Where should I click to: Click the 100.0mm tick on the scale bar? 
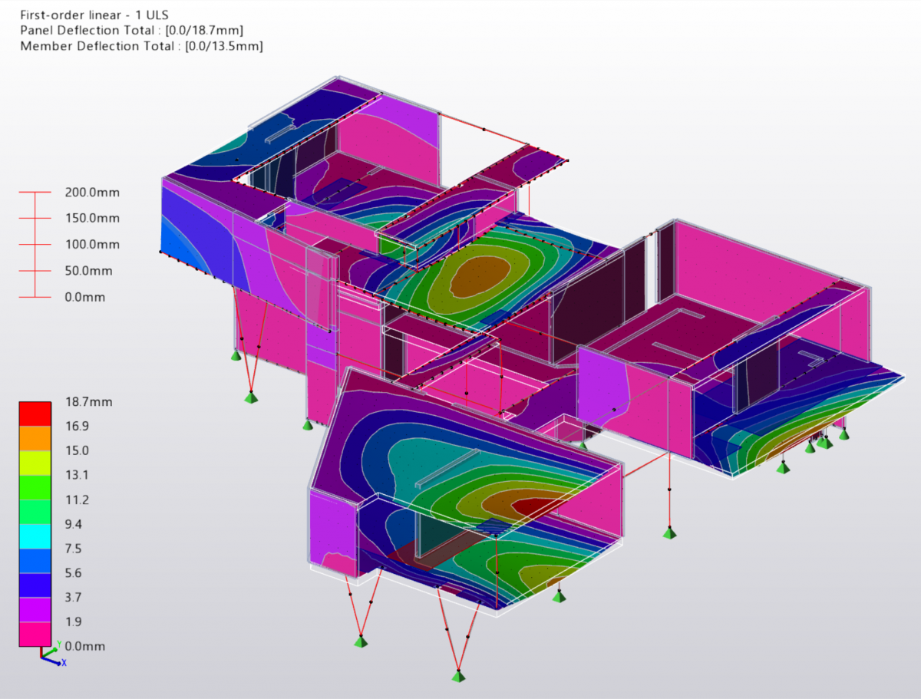click(35, 245)
